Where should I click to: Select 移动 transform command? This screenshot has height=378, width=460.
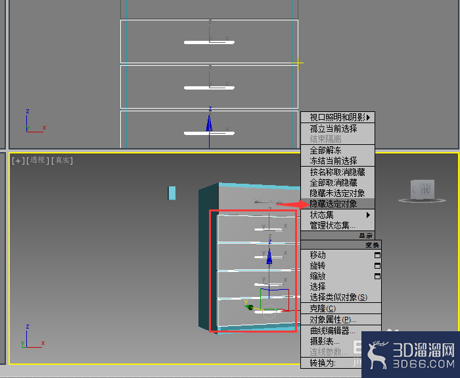pyautogui.click(x=318, y=255)
